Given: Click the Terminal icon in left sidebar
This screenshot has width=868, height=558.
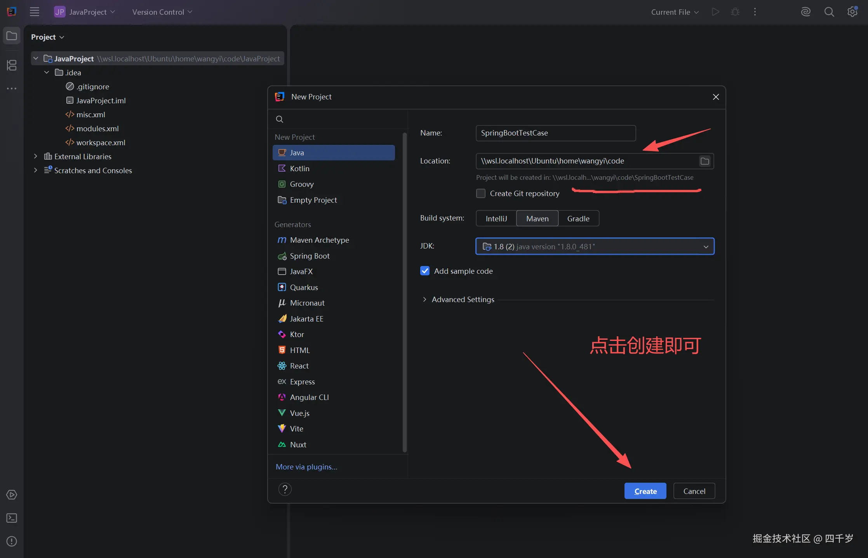Looking at the screenshot, I should [12, 518].
